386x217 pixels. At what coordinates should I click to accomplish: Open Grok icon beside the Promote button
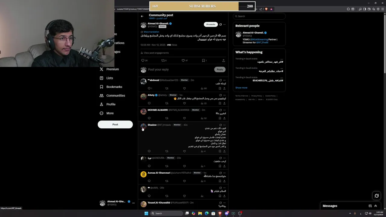coord(220,24)
